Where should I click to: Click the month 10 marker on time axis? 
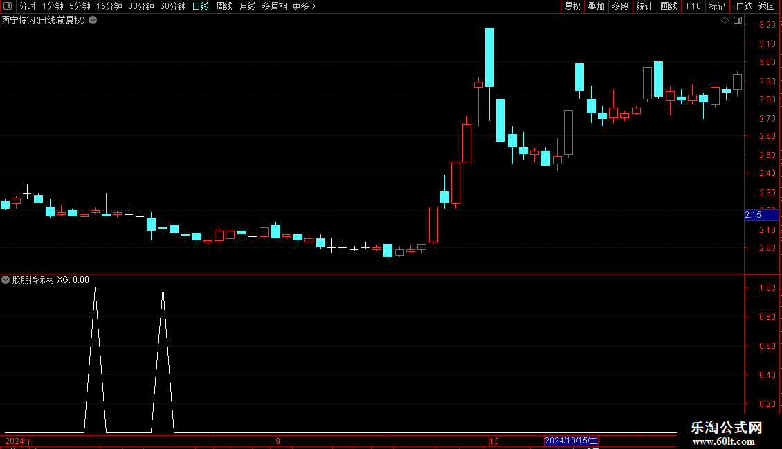pyautogui.click(x=493, y=441)
